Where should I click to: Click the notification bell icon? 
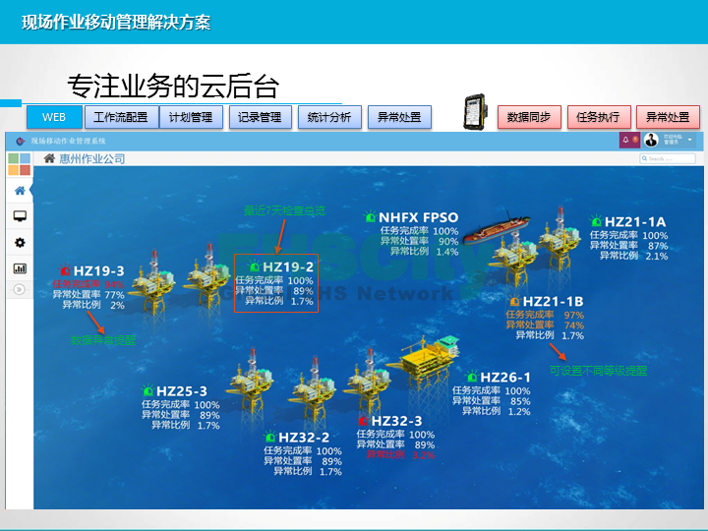click(624, 141)
